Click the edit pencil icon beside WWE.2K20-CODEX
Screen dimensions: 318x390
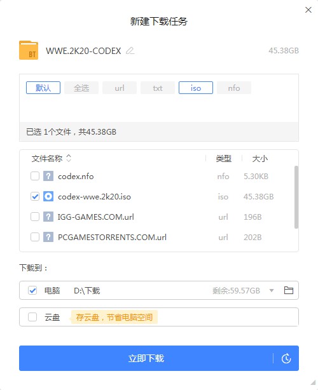130,51
